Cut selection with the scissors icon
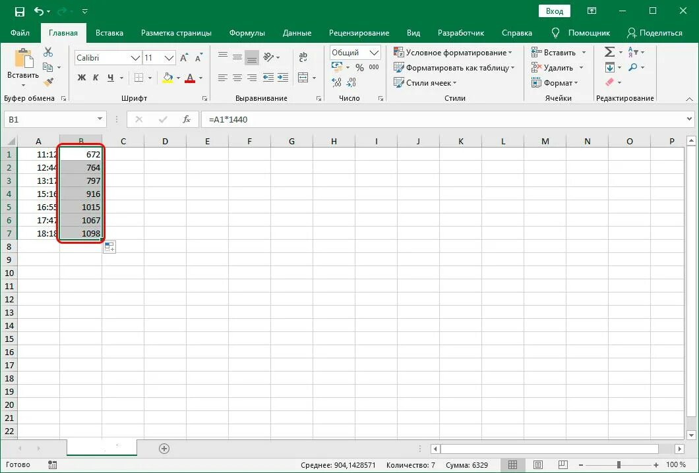This screenshot has width=699, height=473. tap(48, 52)
